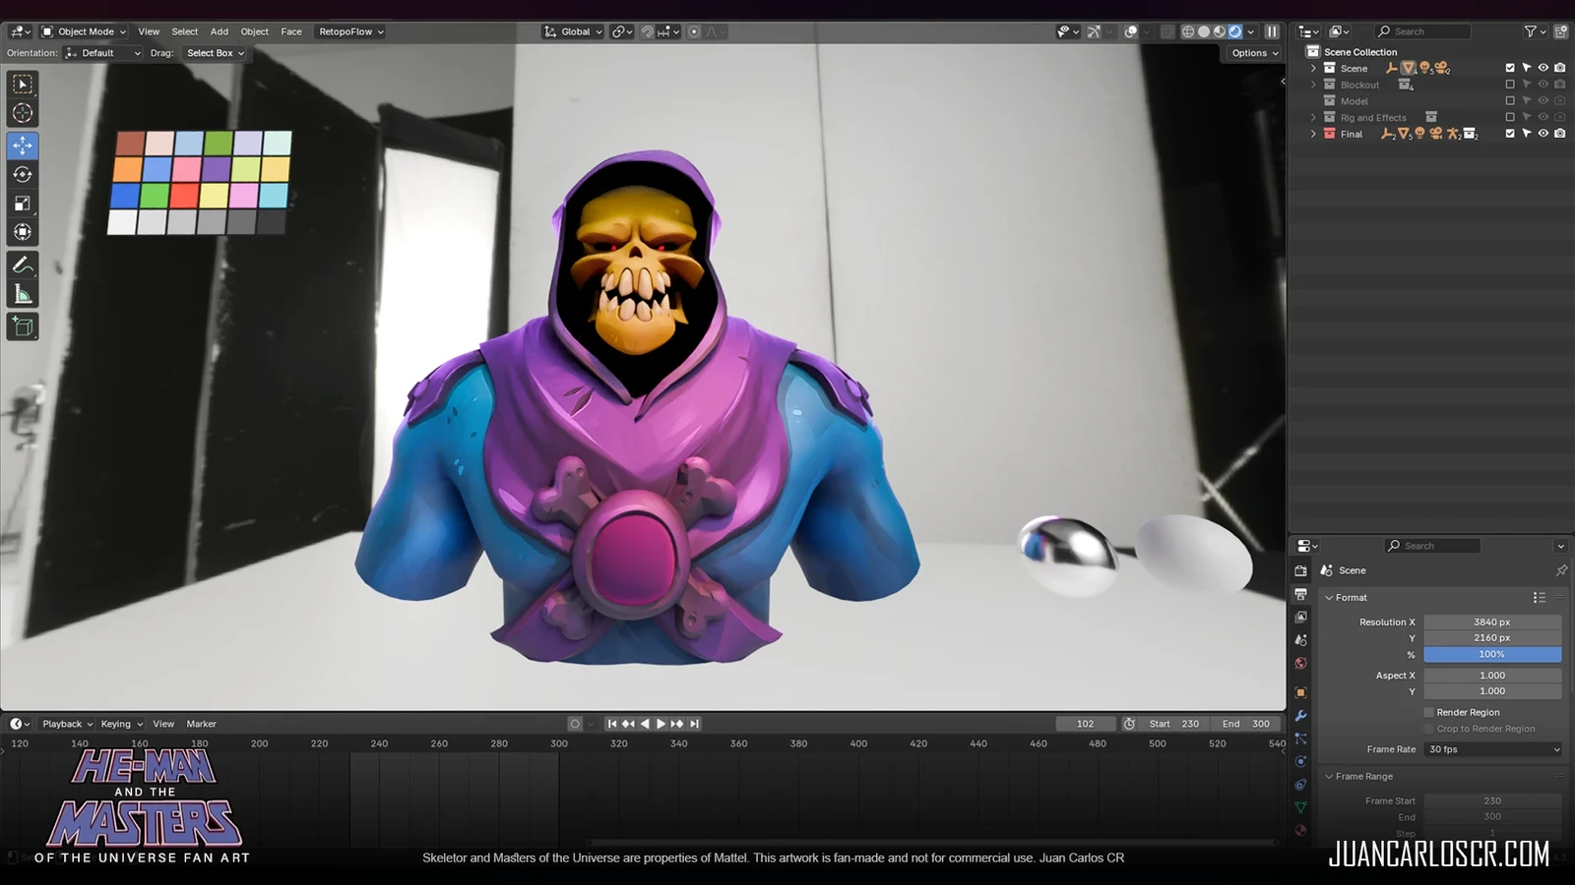
Task: Toggle the Scene collection exclude checkbox
Action: tap(1510, 68)
